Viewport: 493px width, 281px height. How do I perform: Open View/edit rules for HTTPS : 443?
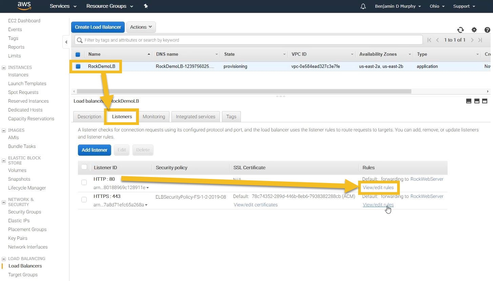[378, 205]
